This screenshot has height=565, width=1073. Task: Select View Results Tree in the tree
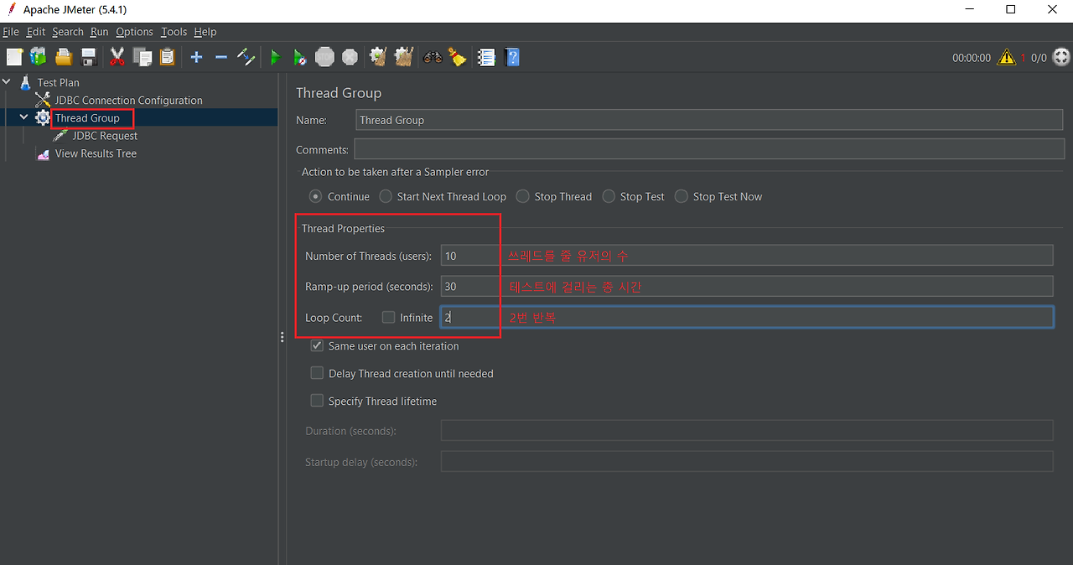[96, 153]
